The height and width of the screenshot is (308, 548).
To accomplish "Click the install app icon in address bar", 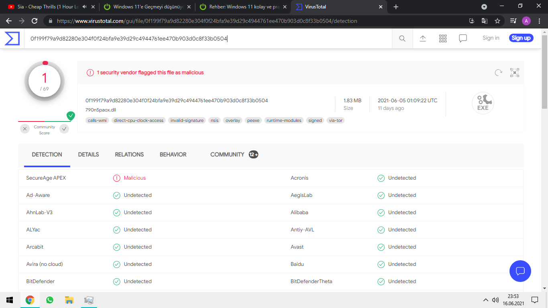I will point(472,21).
